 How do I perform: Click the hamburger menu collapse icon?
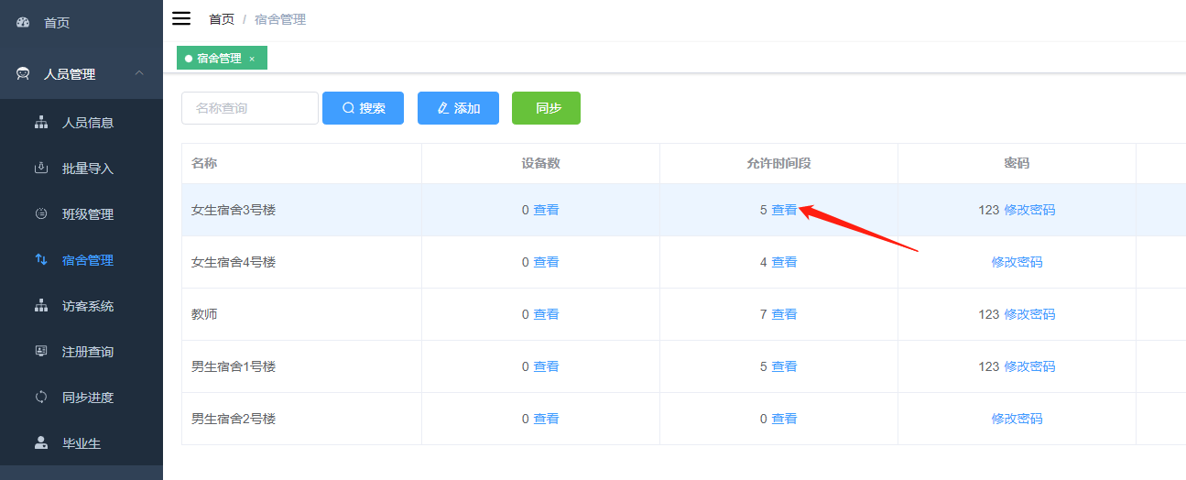click(181, 19)
